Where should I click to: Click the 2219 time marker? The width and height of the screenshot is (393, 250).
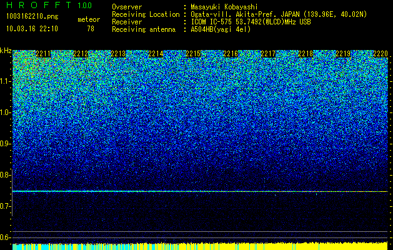coord(343,54)
